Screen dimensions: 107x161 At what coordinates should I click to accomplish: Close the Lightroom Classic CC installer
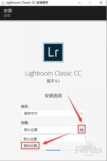click(101, 3)
